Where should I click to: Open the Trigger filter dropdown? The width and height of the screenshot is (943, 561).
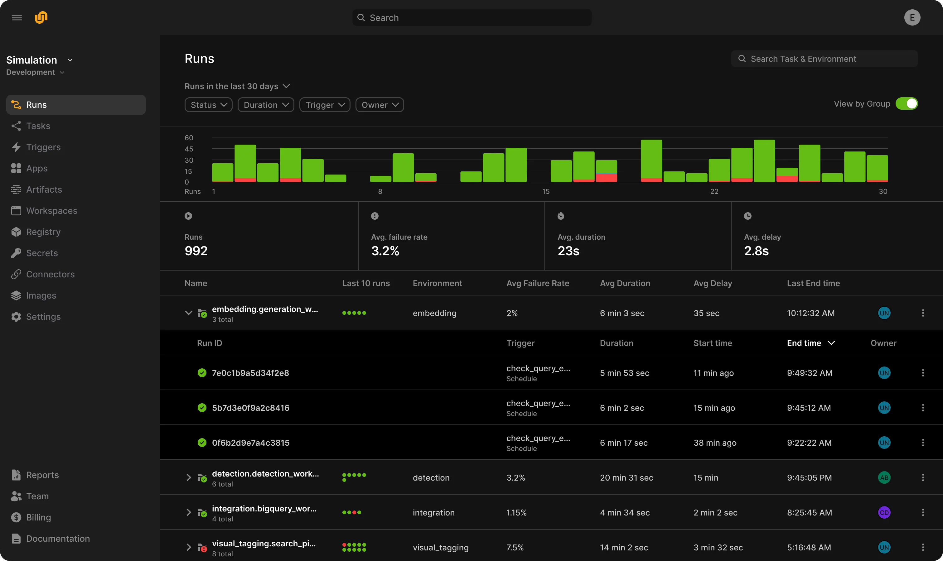click(325, 105)
